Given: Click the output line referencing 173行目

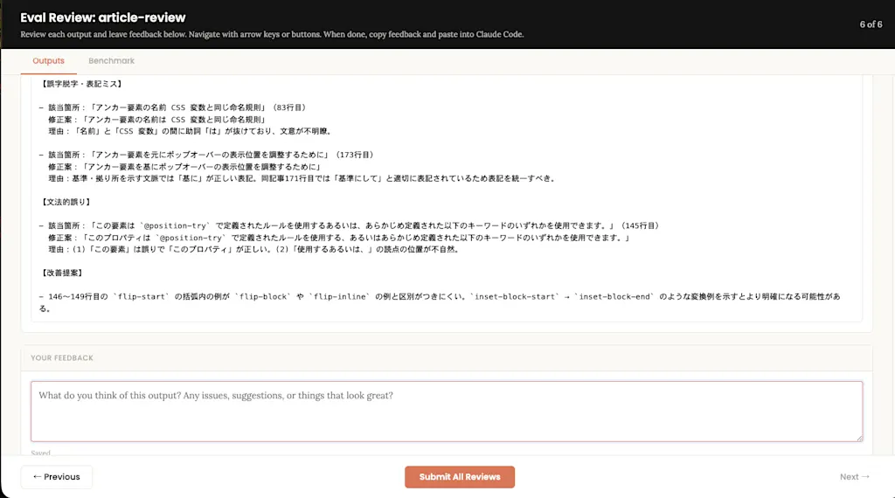Looking at the screenshot, I should [x=207, y=155].
